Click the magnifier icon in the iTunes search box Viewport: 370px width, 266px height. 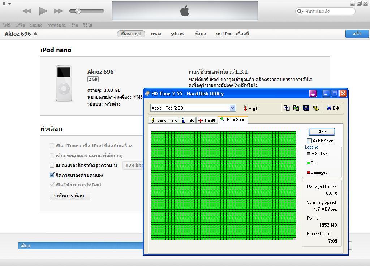300,11
